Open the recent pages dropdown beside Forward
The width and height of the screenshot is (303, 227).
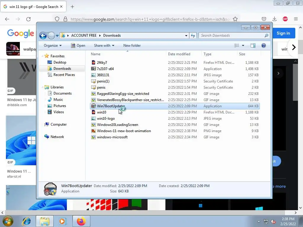[57, 36]
